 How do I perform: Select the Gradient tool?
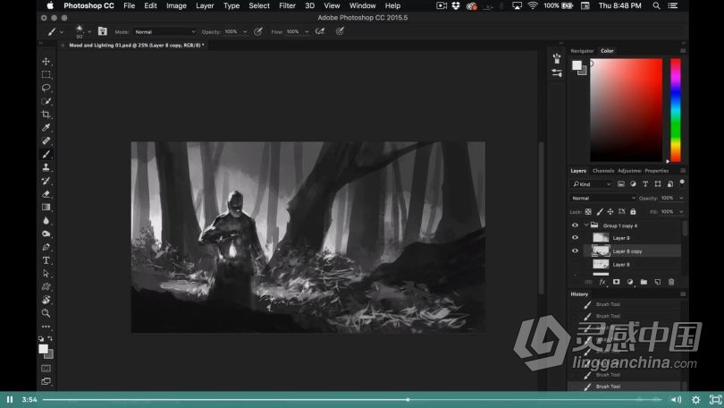(x=46, y=207)
